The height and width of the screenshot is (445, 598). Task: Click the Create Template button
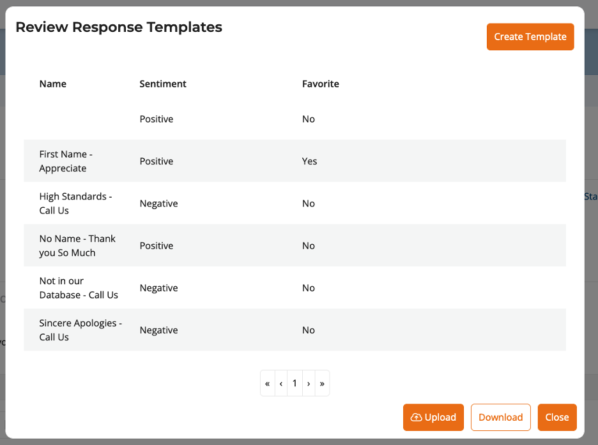tap(530, 37)
